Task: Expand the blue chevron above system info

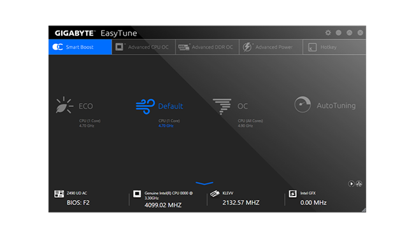Action: [x=204, y=183]
